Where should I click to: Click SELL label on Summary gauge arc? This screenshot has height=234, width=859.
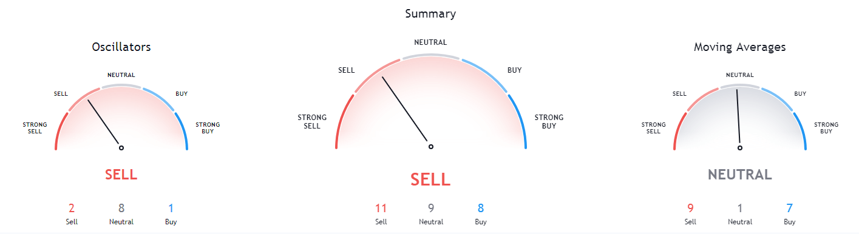point(346,70)
